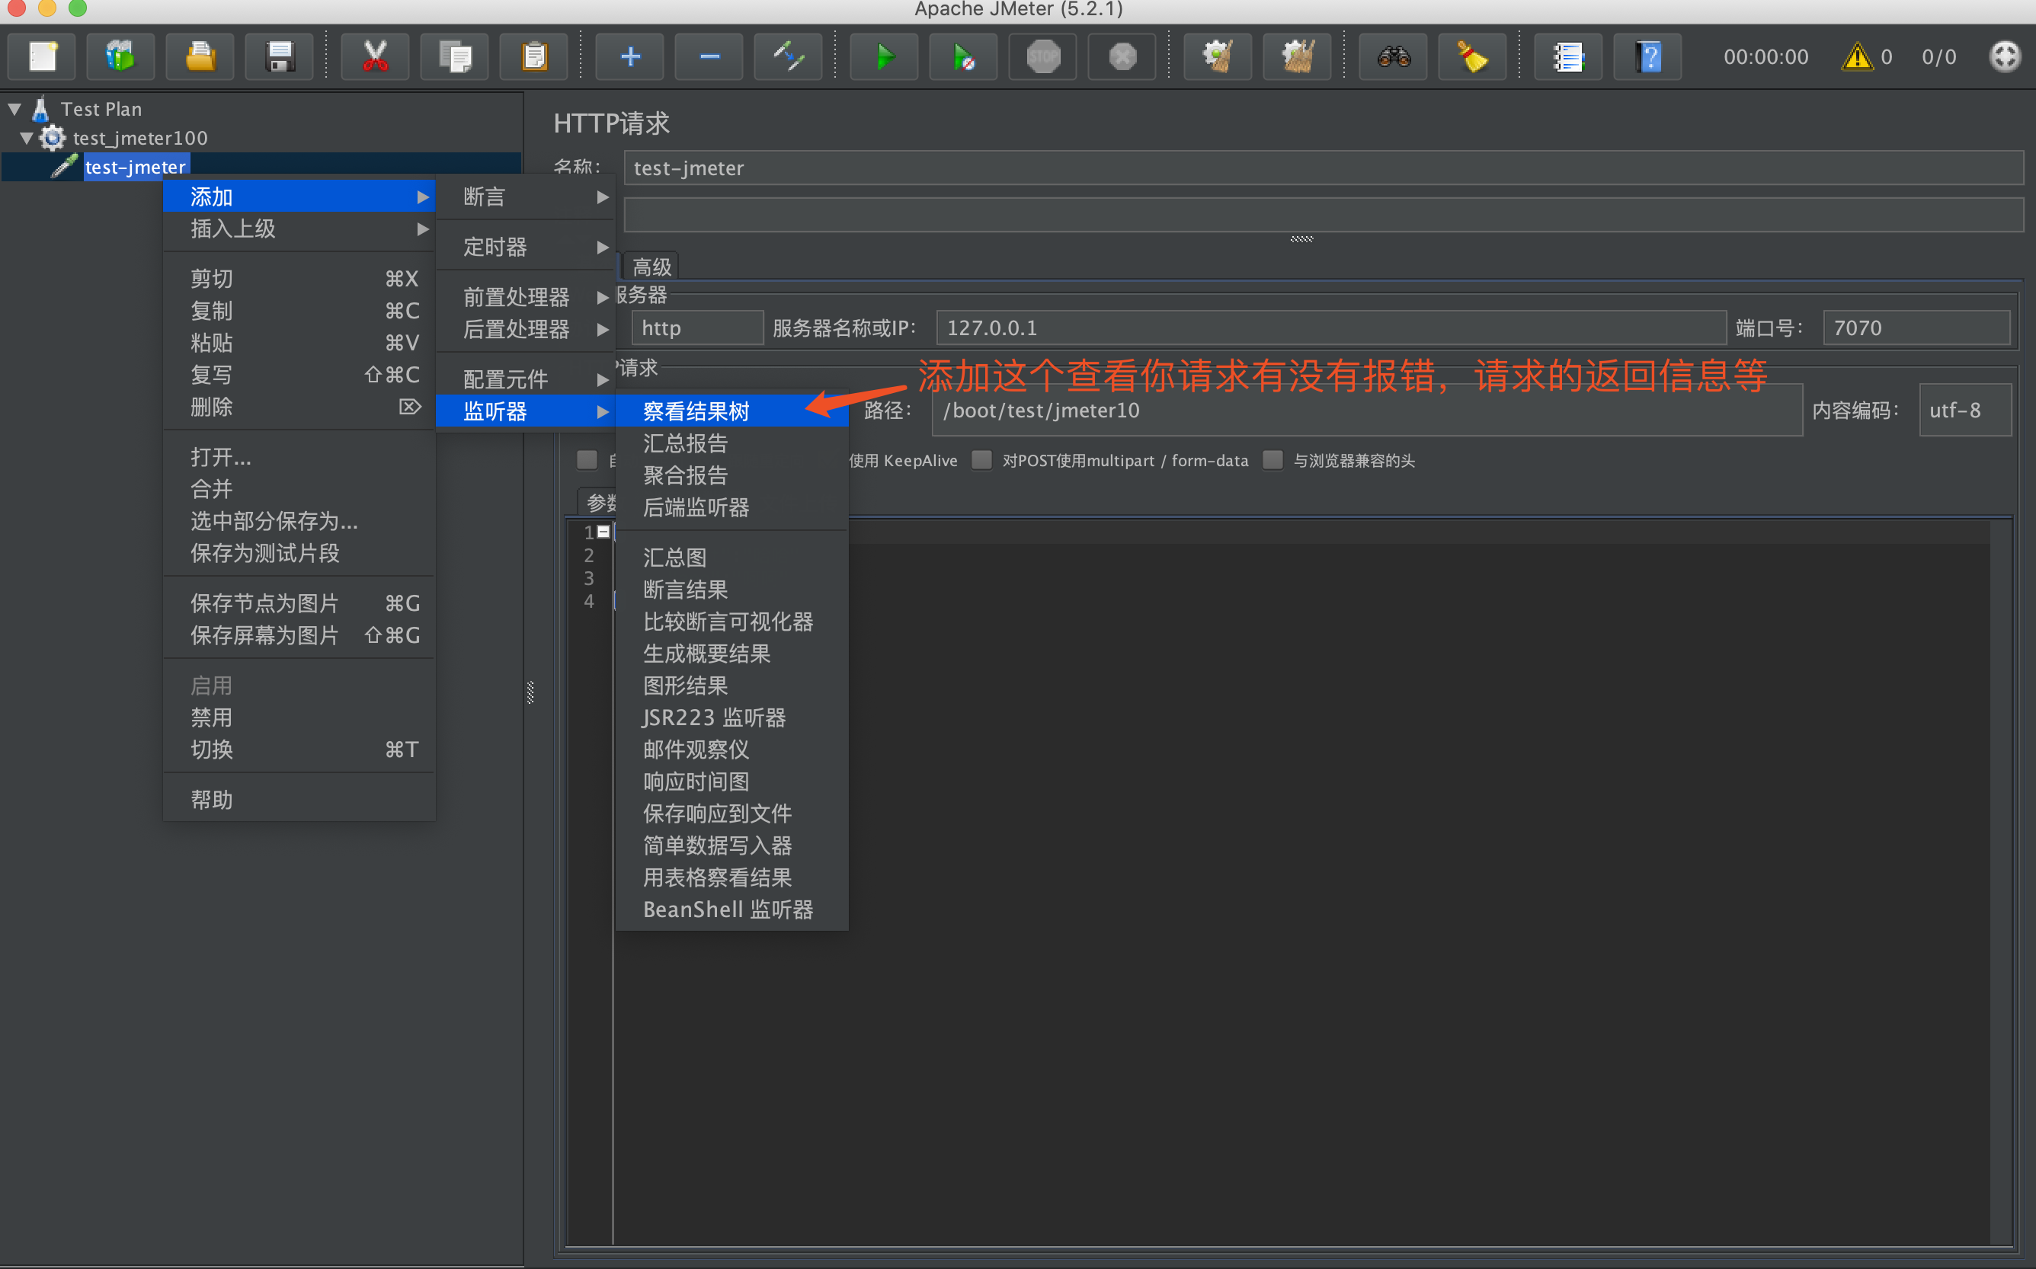Toggle 对POST使用multipart / form-data checkbox
This screenshot has width=2036, height=1269.
click(981, 460)
